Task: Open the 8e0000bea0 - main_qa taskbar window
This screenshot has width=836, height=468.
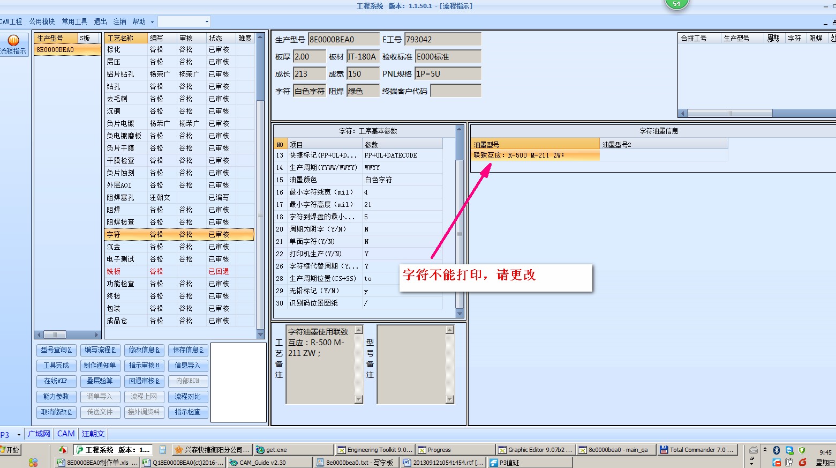Action: pos(617,450)
